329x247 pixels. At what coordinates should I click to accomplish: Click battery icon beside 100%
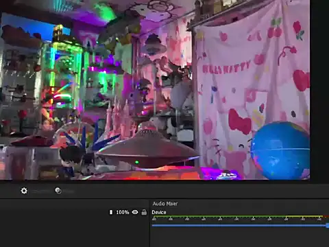pos(111,212)
